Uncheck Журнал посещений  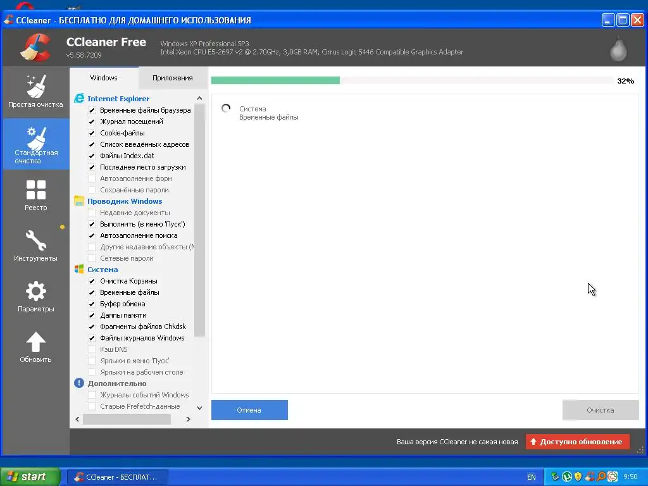(x=92, y=121)
